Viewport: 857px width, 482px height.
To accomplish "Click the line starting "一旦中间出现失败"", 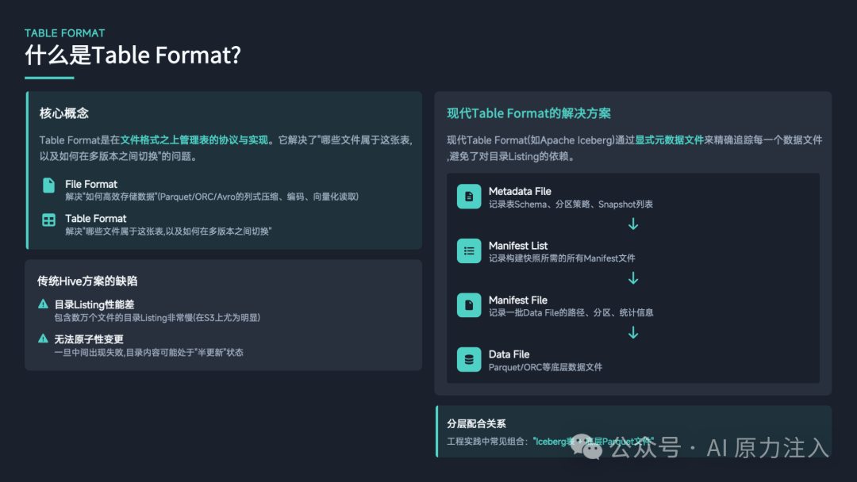I will click(x=148, y=353).
